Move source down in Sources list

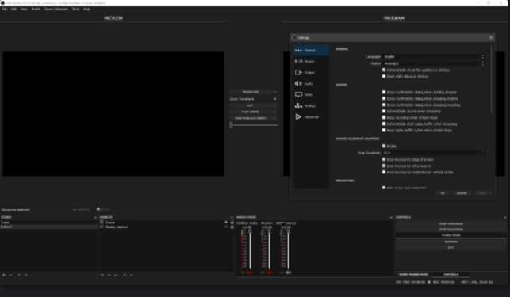(132, 275)
